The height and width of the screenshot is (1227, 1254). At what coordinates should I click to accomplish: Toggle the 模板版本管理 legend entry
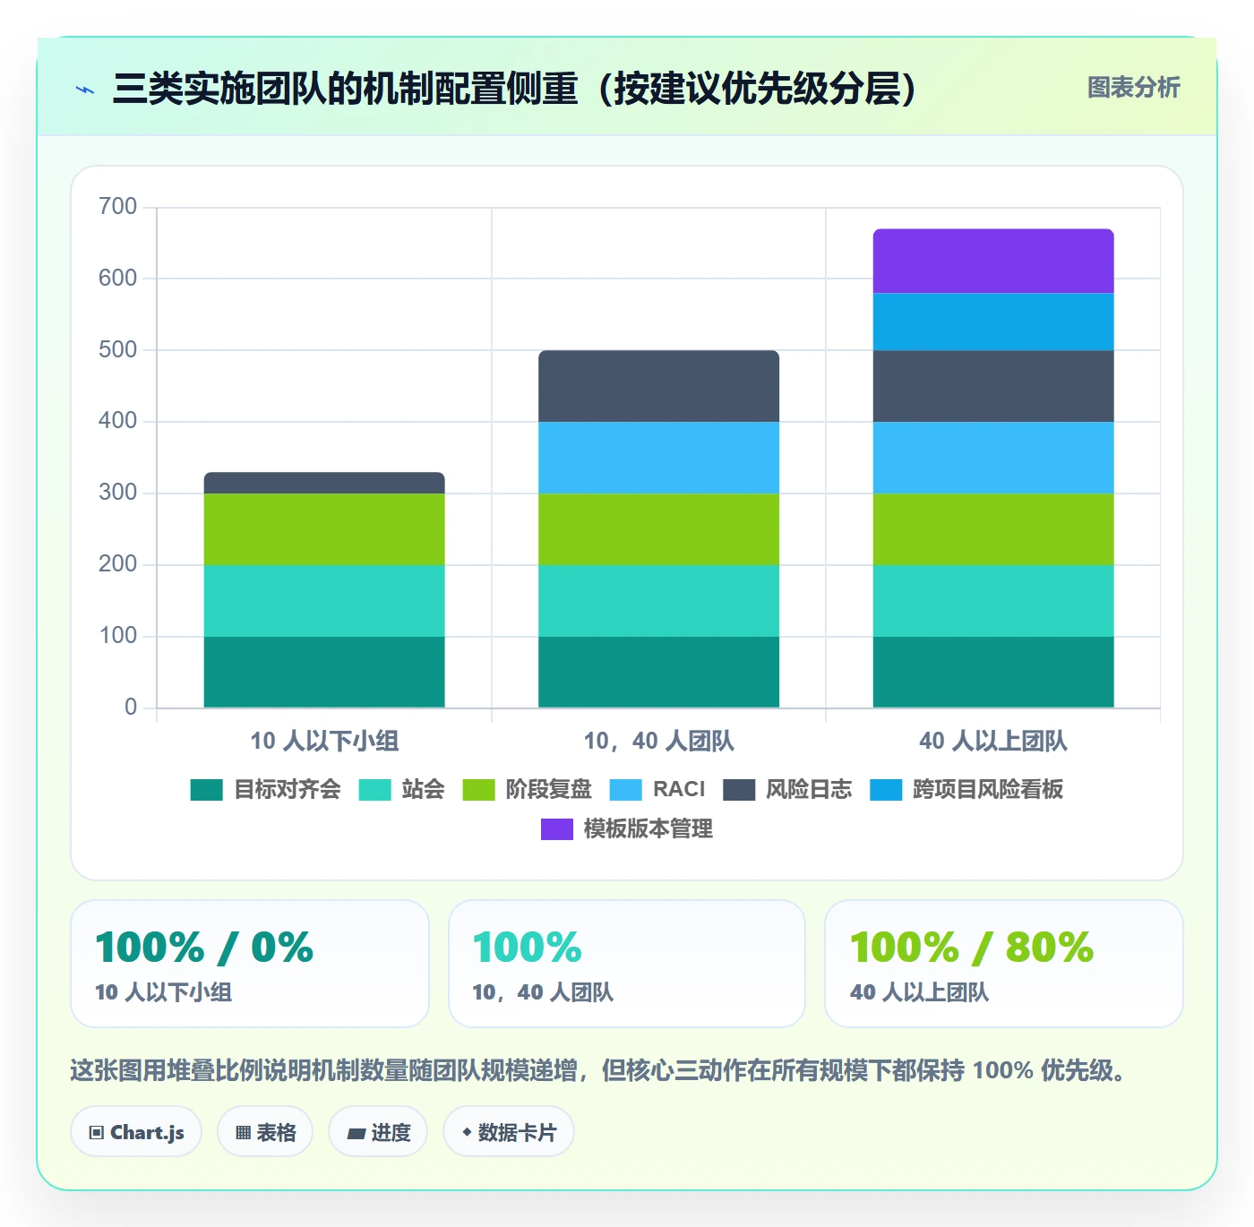tap(627, 829)
